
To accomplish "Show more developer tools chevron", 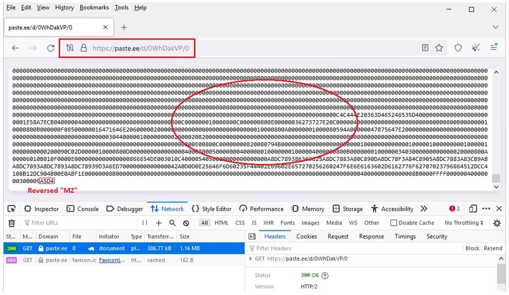I will click(x=424, y=209).
